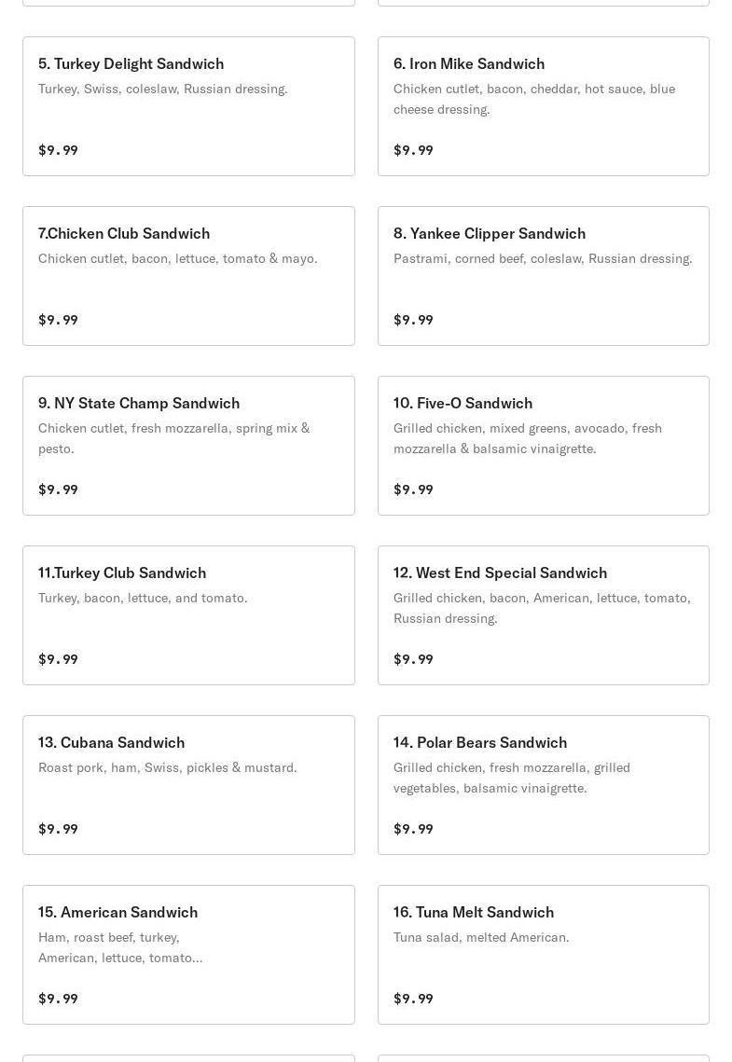Viewport: 732px width, 1062px height.
Task: Click the Yankee Clipper pastrami description
Action: 542,258
